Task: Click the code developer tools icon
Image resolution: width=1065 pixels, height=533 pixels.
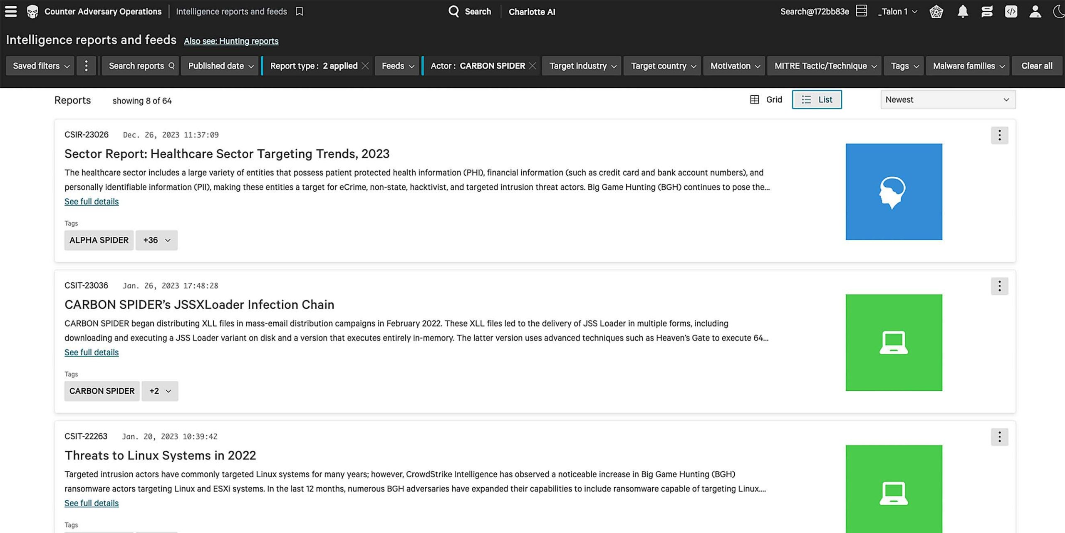Action: [x=1011, y=11]
